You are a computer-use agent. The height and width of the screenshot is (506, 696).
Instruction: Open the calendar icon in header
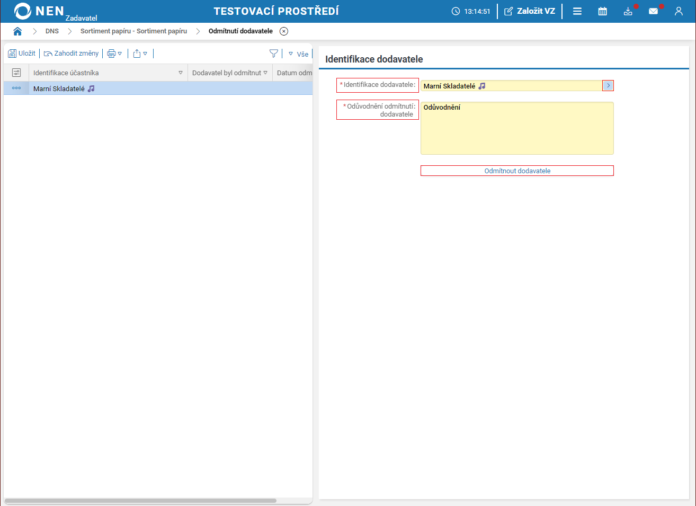point(602,11)
